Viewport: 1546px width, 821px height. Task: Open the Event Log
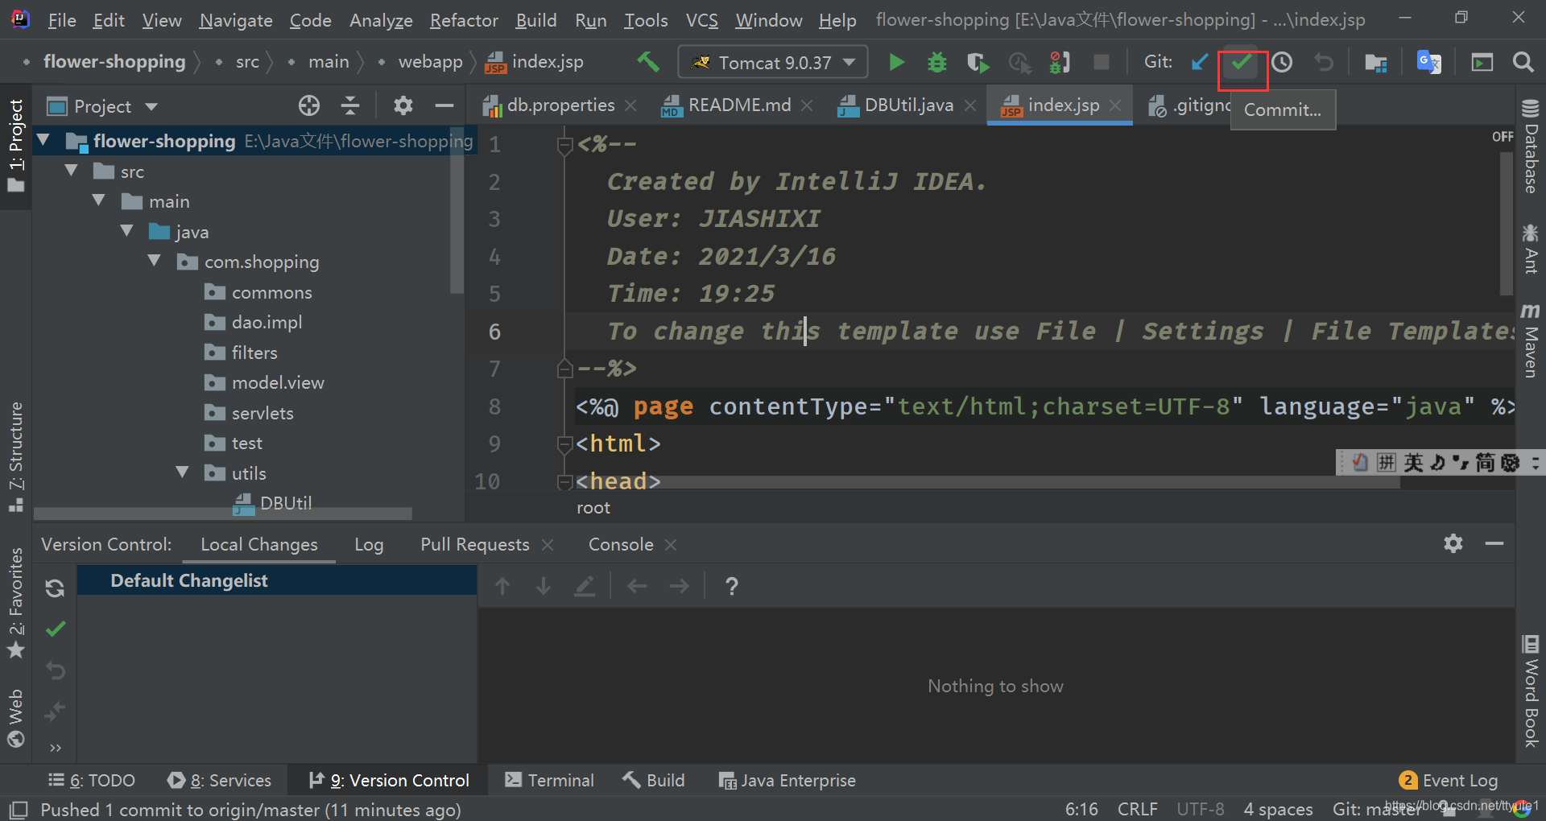[1449, 780]
